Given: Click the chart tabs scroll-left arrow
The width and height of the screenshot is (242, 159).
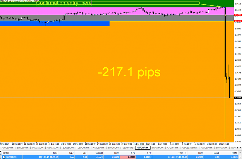Looking at the screenshot, I should [x=237, y=148].
